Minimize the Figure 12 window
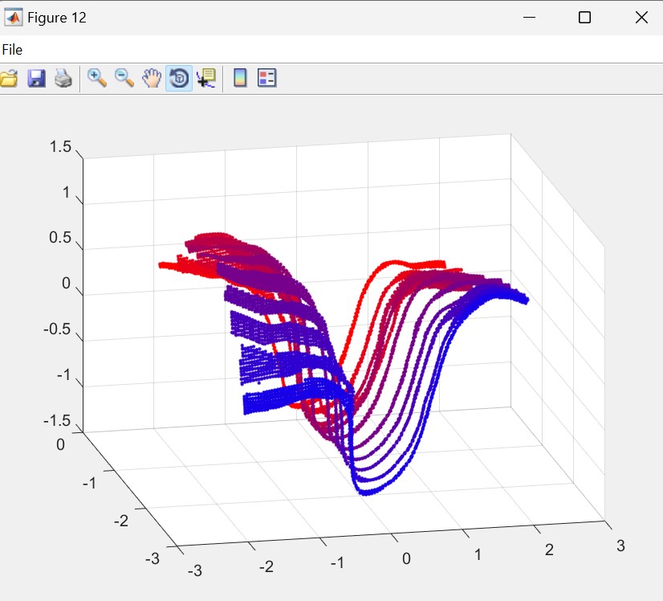This screenshot has width=663, height=601. 529,18
